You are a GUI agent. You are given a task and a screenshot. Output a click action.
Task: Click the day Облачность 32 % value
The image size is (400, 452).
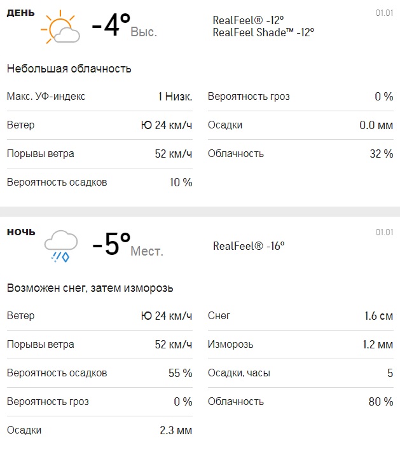(x=382, y=154)
